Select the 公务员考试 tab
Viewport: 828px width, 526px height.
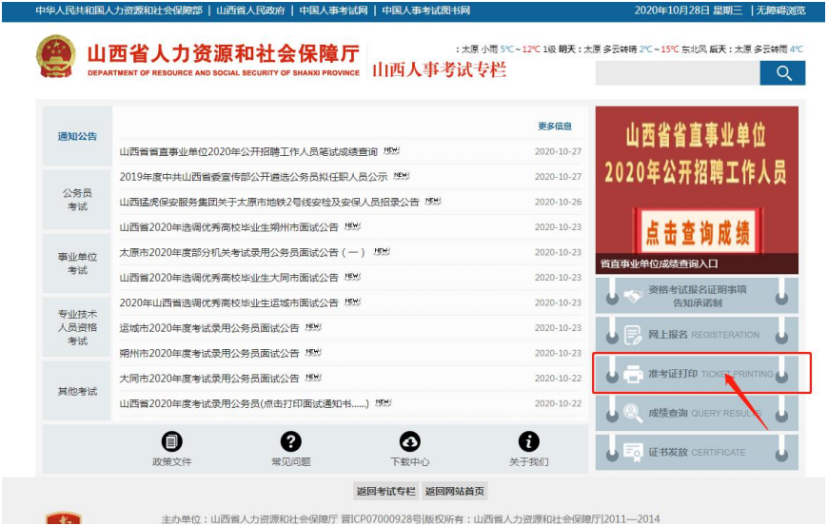tap(77, 200)
